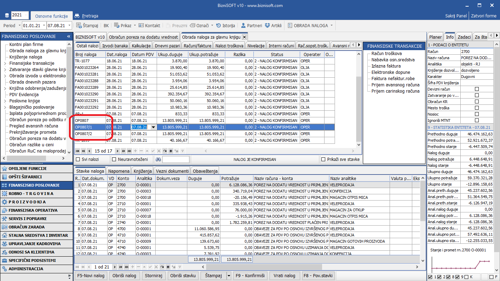
Task: Toggle the Prikaži sve stavke checkbox
Action: (x=324, y=159)
